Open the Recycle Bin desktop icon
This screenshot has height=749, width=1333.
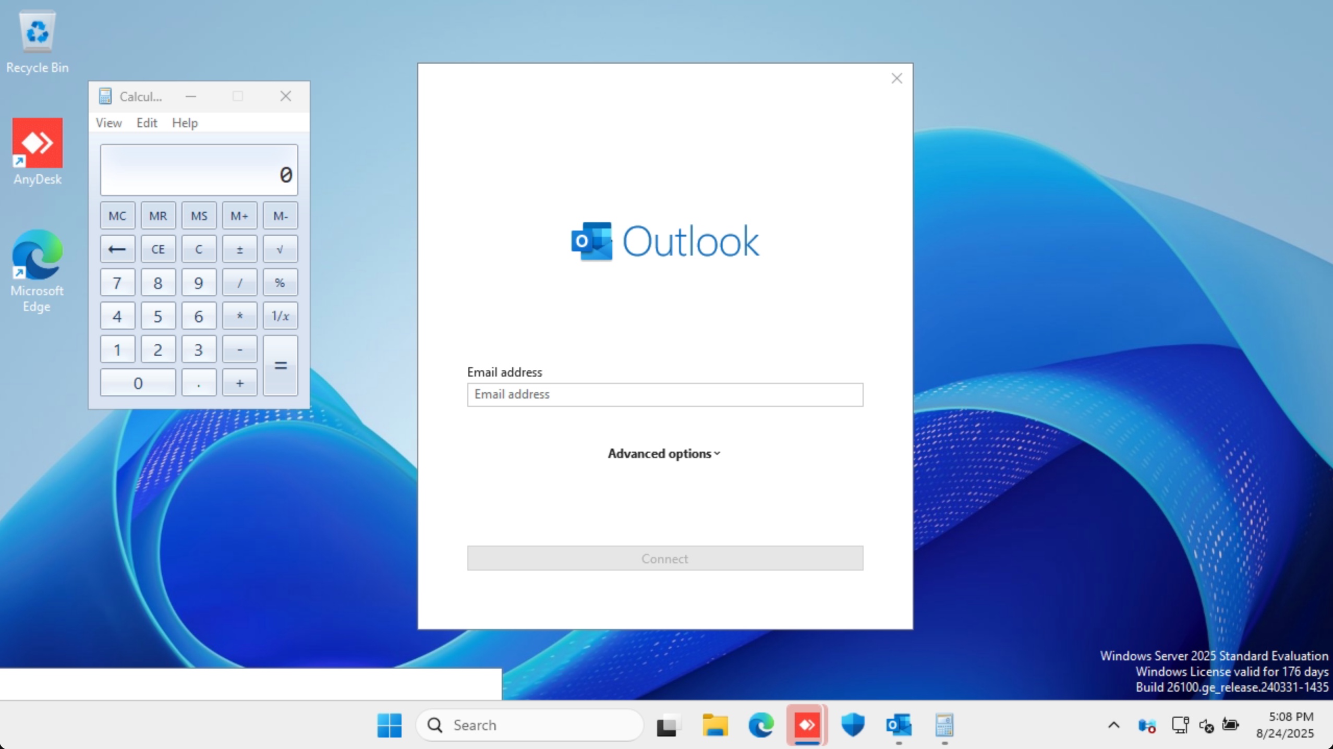click(x=37, y=43)
